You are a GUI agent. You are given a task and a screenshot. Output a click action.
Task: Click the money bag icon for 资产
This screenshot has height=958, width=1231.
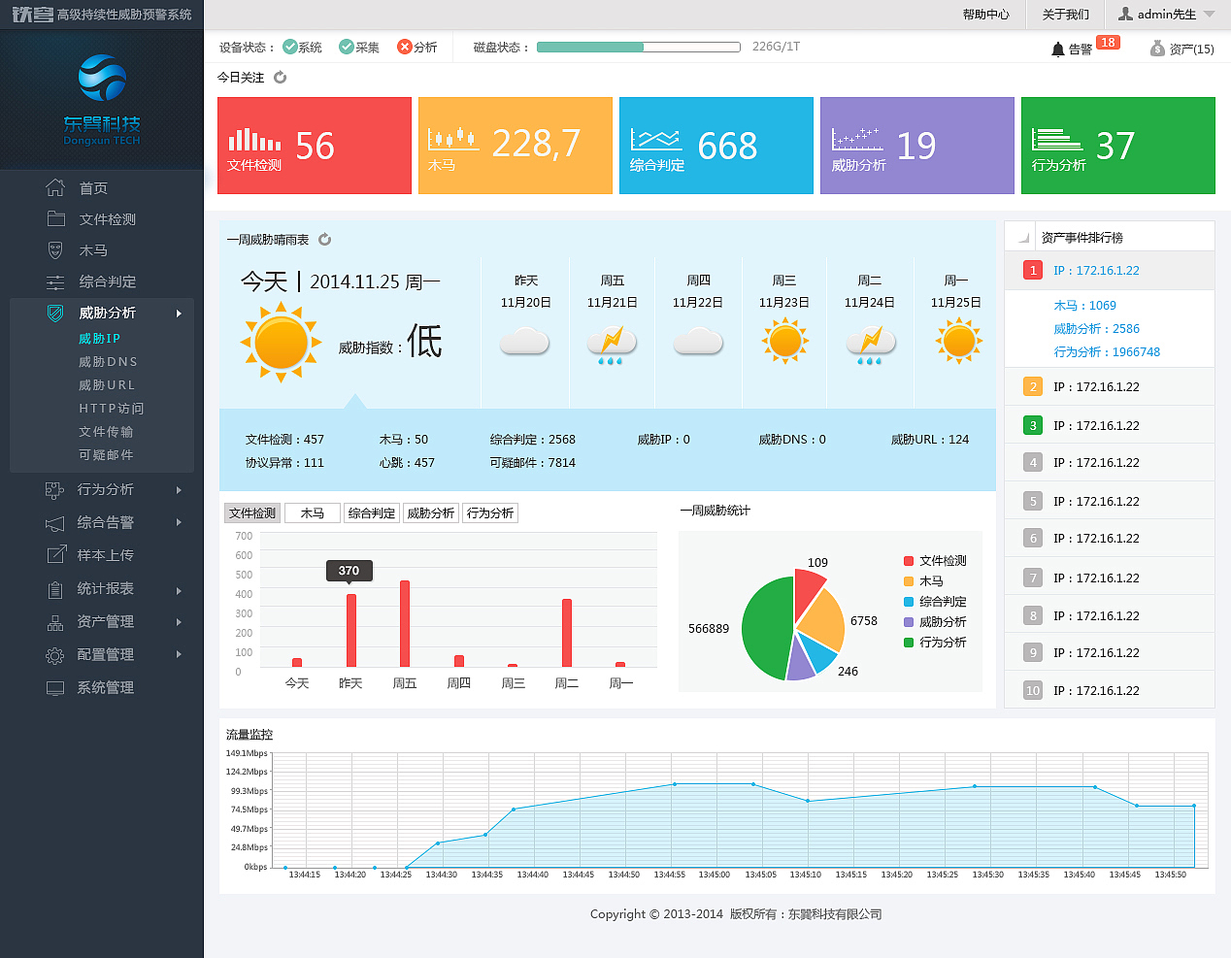[1157, 48]
